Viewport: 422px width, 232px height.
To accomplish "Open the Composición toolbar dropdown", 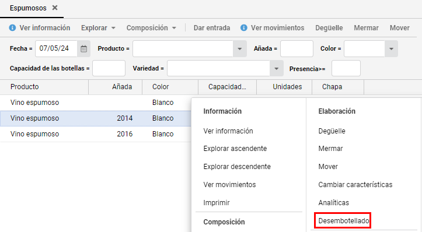I will click(151, 28).
